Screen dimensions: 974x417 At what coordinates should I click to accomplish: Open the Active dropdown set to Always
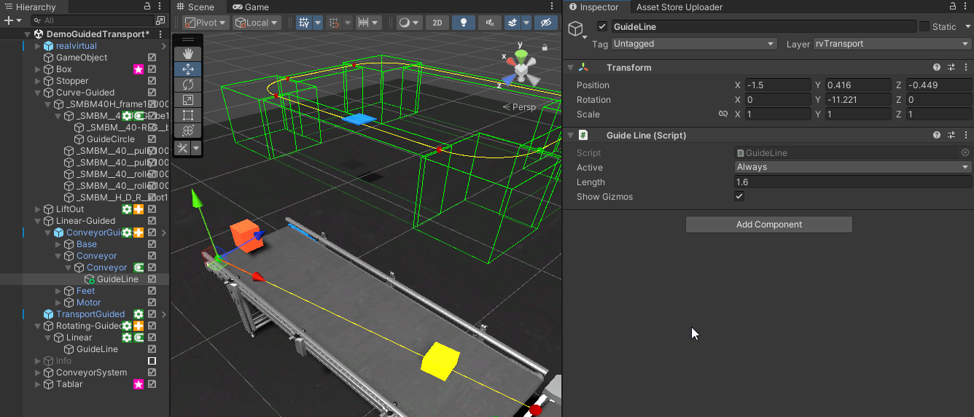(x=852, y=167)
